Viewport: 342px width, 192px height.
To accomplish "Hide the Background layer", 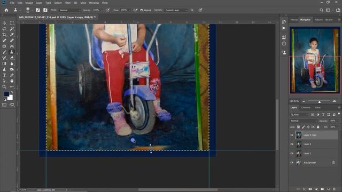I will pos(292,162).
